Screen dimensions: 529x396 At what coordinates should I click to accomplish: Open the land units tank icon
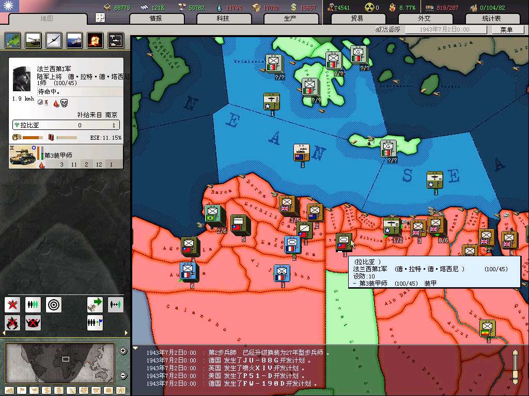click(33, 40)
